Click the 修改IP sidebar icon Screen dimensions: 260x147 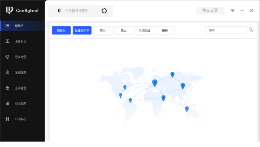(7, 26)
